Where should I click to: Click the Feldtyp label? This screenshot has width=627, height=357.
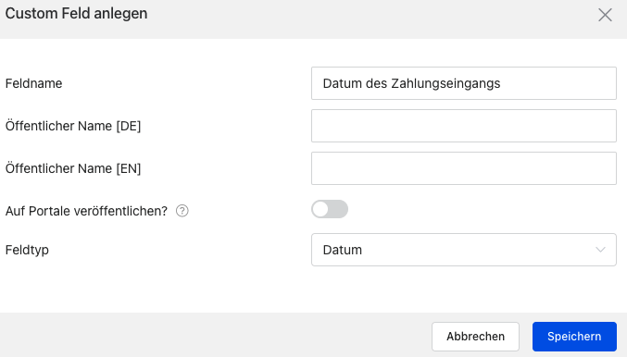[x=27, y=250]
